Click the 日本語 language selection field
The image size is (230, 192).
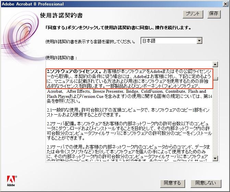(171, 41)
